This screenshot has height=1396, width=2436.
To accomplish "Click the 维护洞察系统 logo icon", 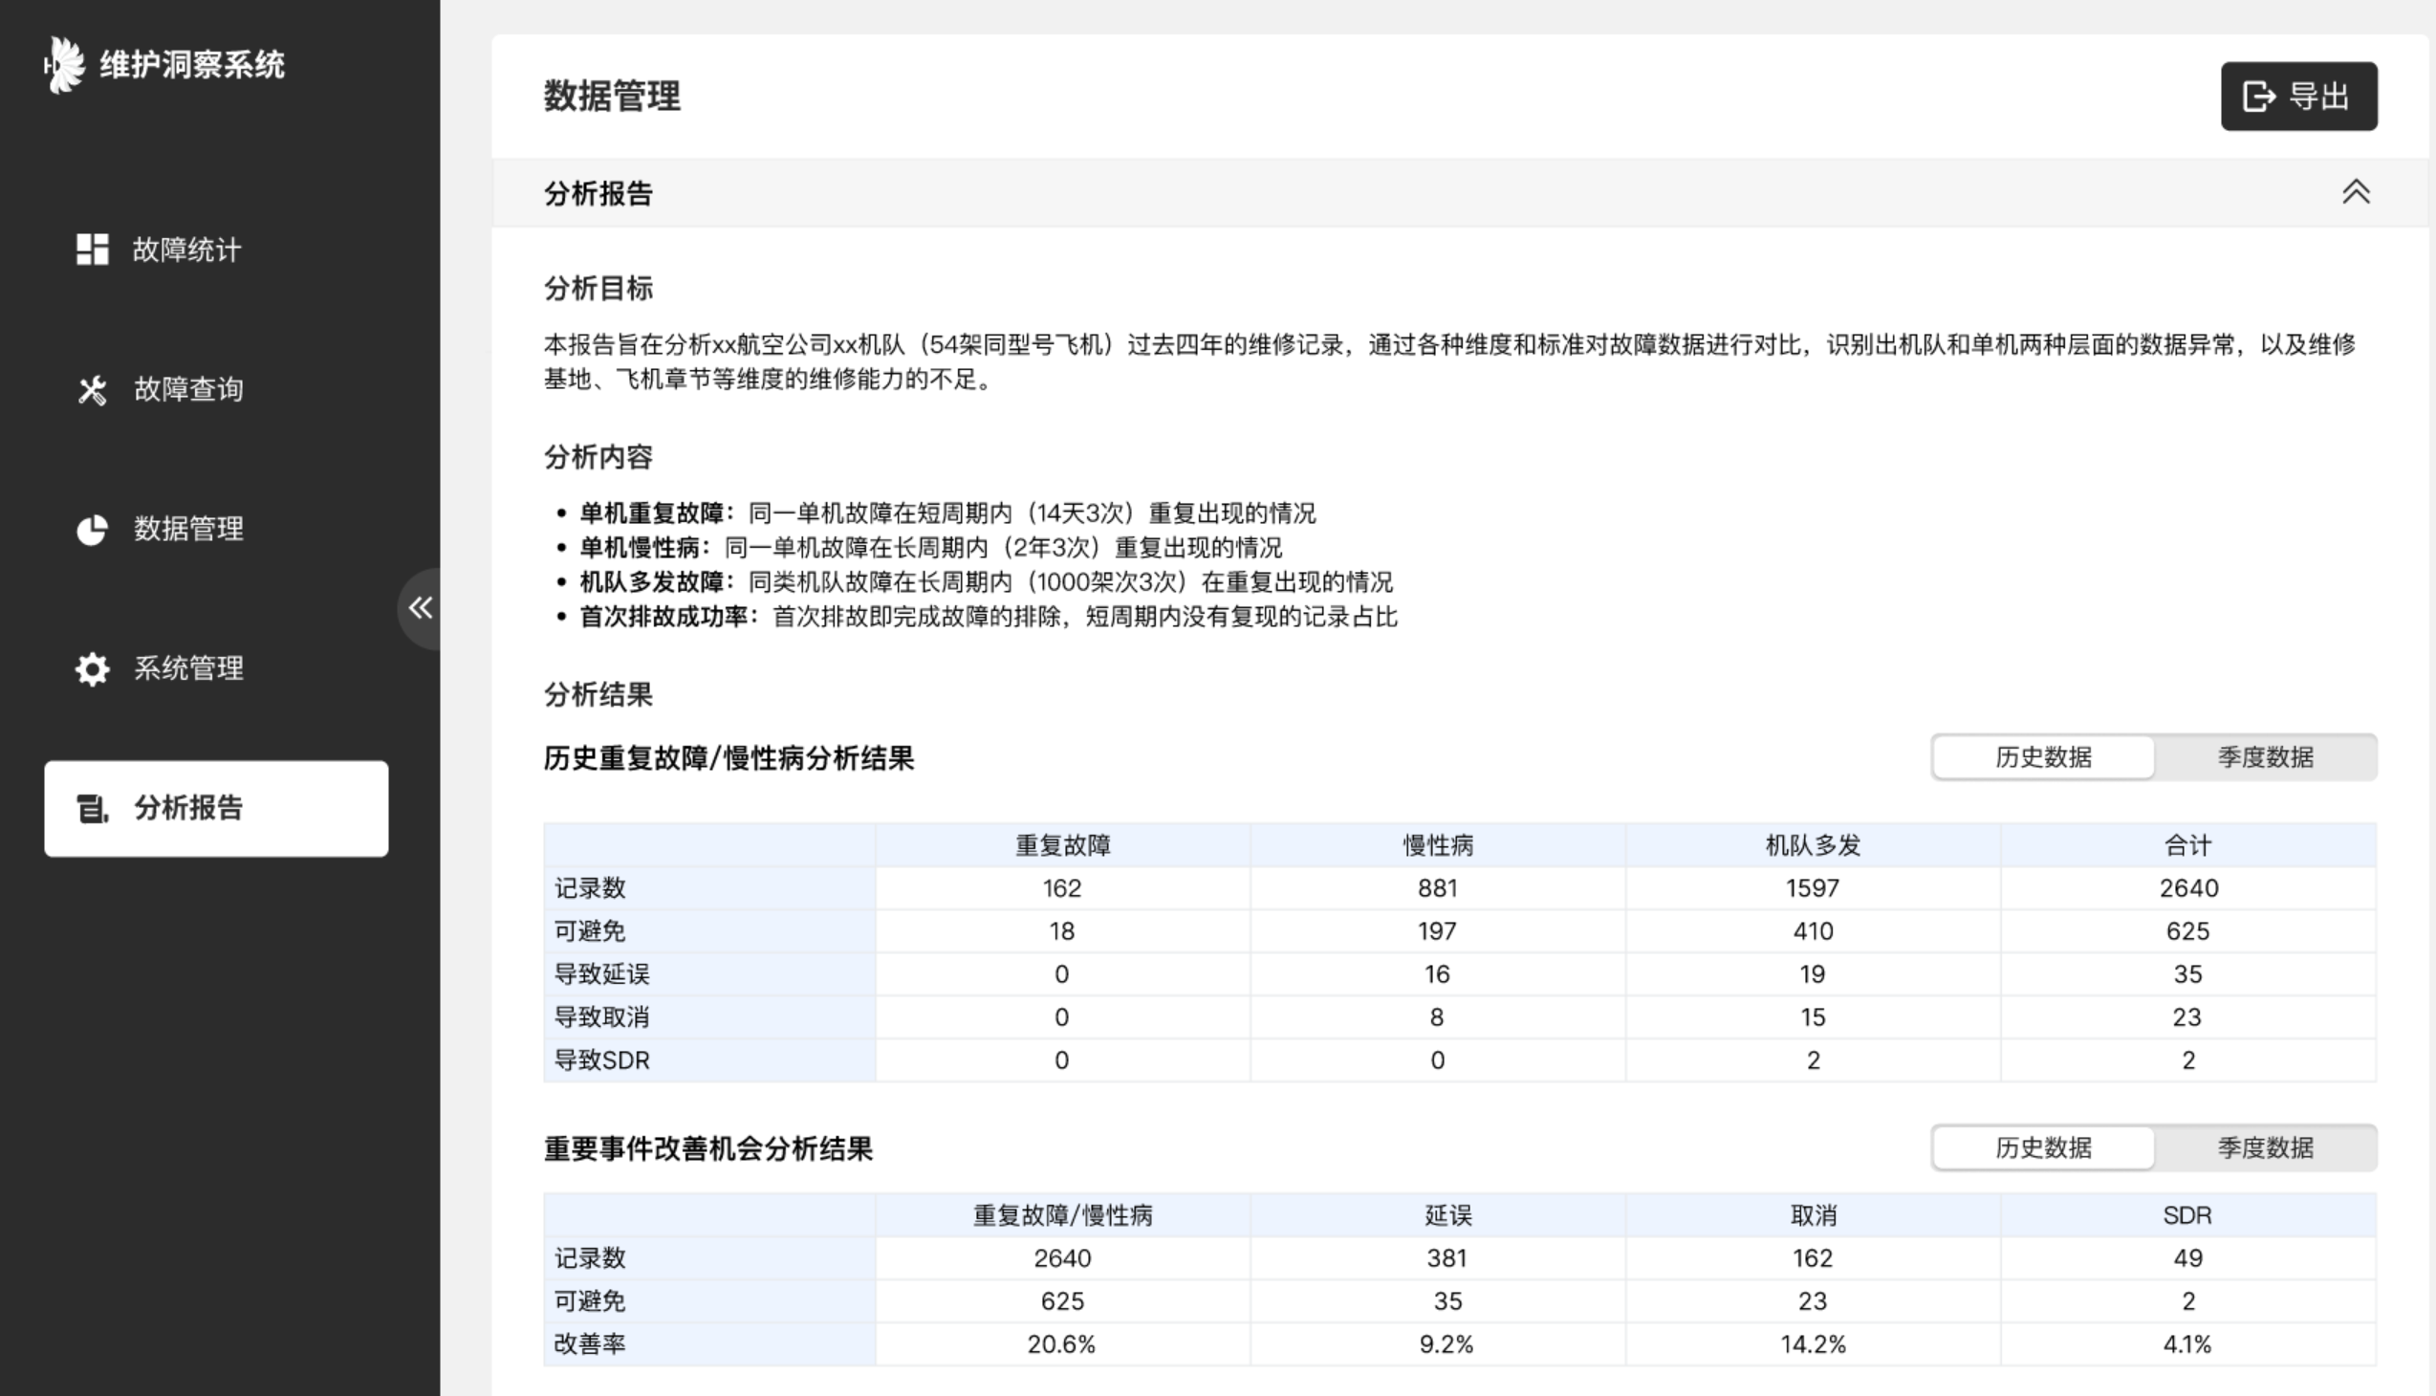I will tap(65, 65).
